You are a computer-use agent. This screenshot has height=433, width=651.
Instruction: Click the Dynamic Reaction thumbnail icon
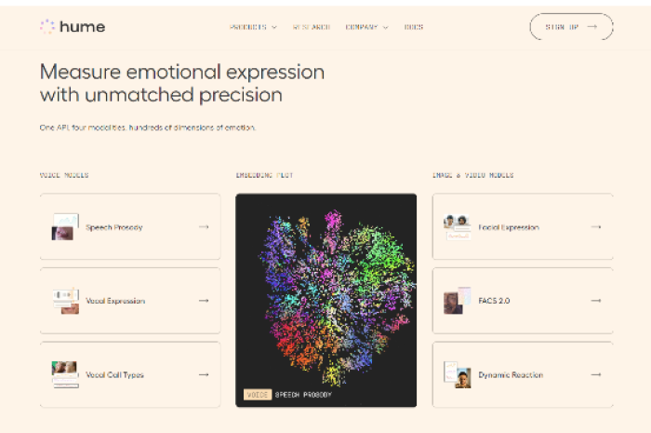pos(458,374)
